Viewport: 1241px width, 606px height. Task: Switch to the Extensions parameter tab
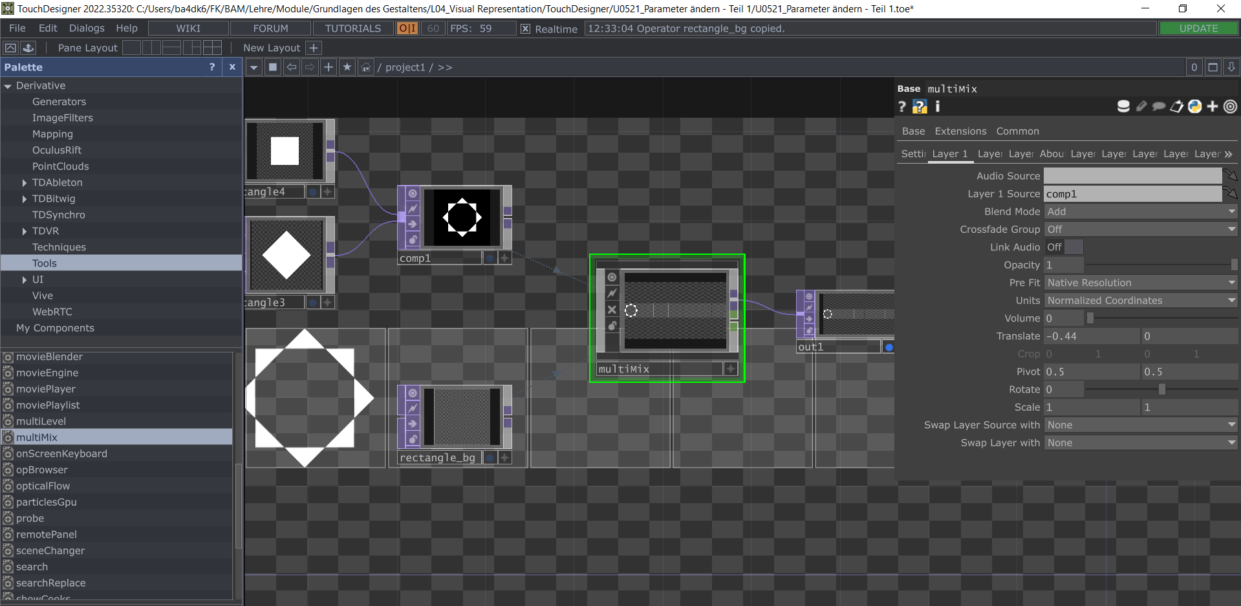(x=960, y=131)
